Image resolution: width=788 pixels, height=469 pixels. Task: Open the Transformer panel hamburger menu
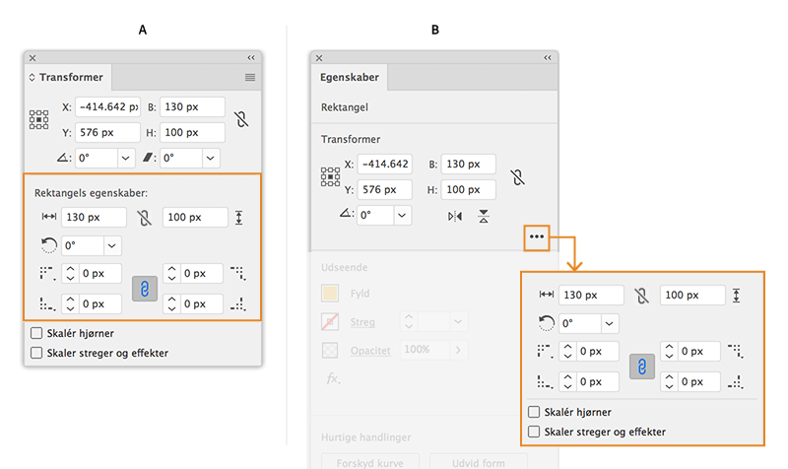coord(250,77)
